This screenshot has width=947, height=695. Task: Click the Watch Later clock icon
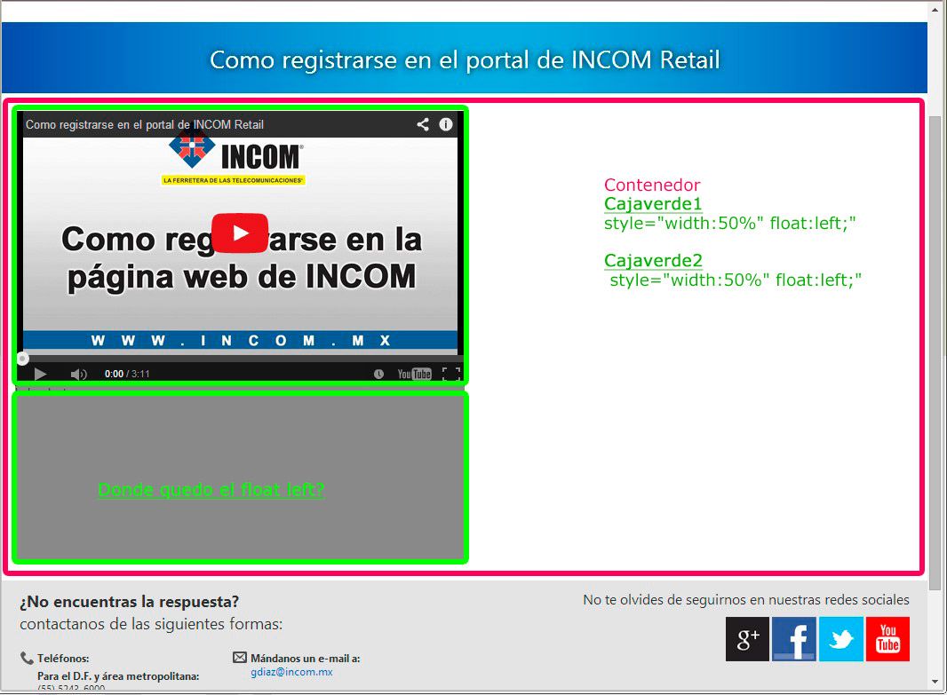coord(378,374)
